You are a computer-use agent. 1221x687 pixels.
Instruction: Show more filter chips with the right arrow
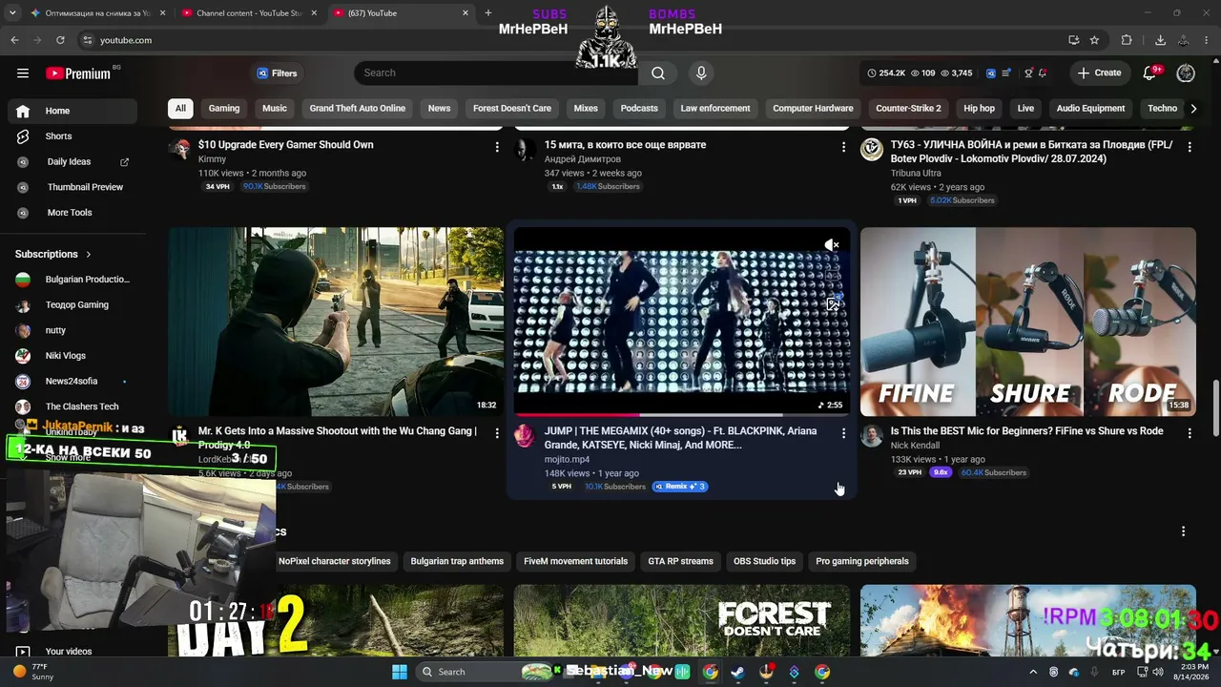pos(1193,108)
